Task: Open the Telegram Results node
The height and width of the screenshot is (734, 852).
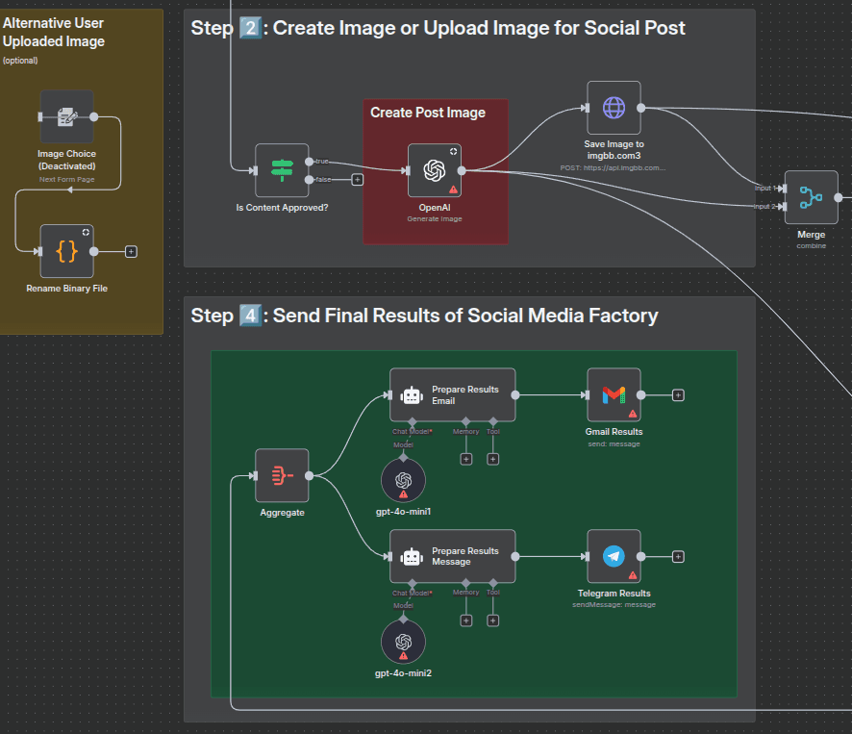Action: pyautogui.click(x=614, y=556)
